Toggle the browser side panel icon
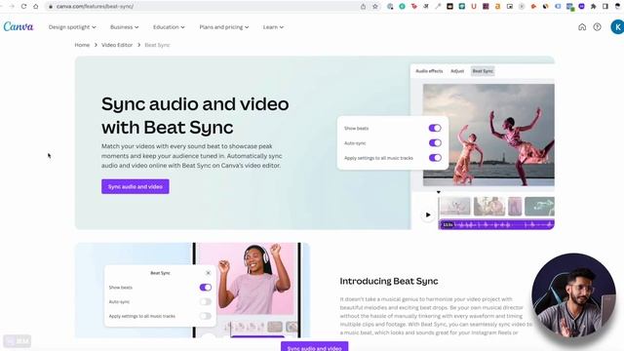Viewport: 624px width, 351px height. 605,7
